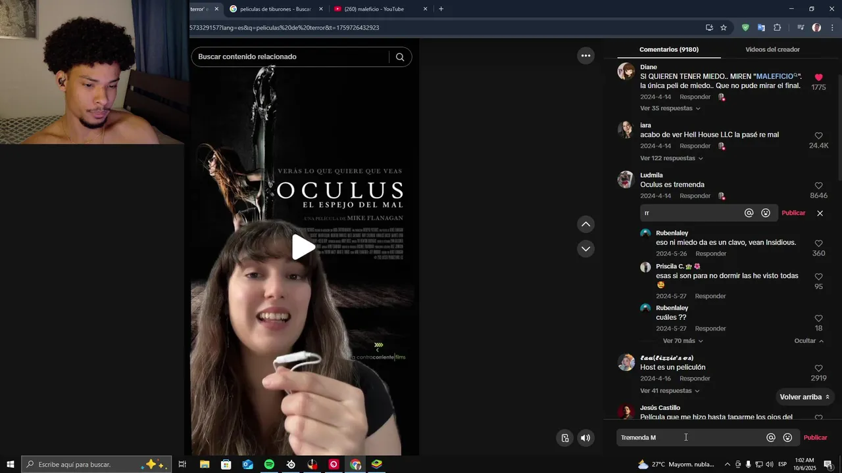Click mention @ icon in bottom comment box
The width and height of the screenshot is (842, 473).
click(x=771, y=438)
